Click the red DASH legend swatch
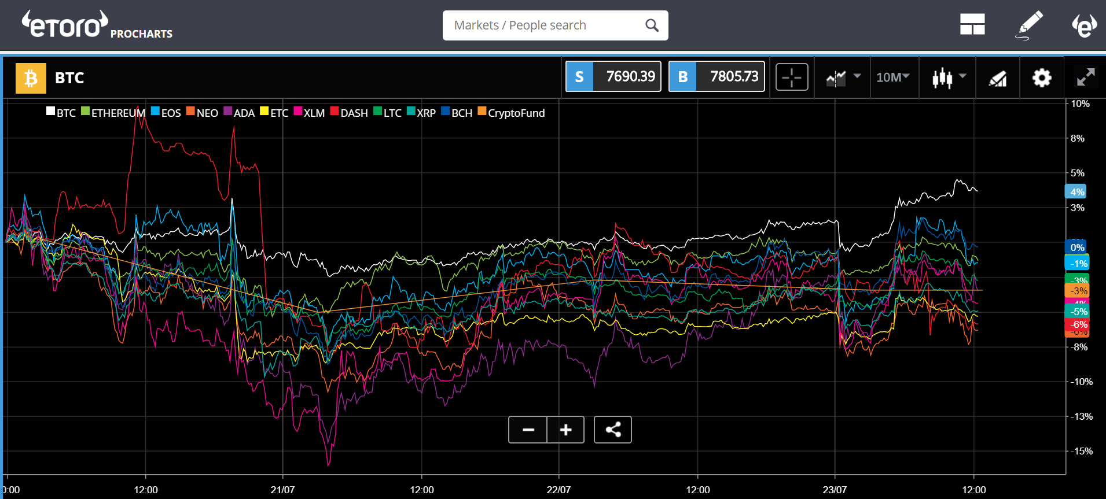 pyautogui.click(x=334, y=112)
